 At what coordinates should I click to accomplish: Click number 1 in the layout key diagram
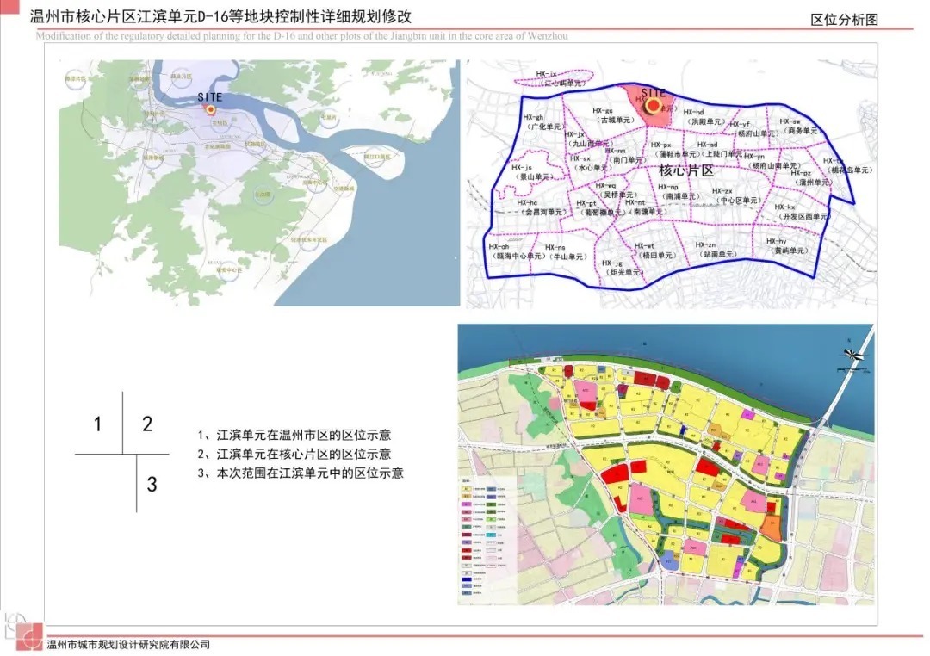coord(98,424)
